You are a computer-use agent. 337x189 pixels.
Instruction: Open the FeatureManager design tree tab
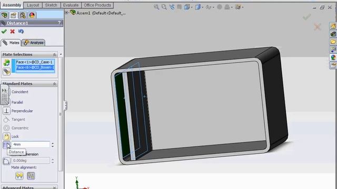click(4, 15)
